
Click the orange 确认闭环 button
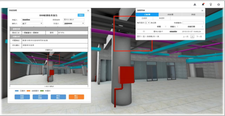tap(76, 97)
